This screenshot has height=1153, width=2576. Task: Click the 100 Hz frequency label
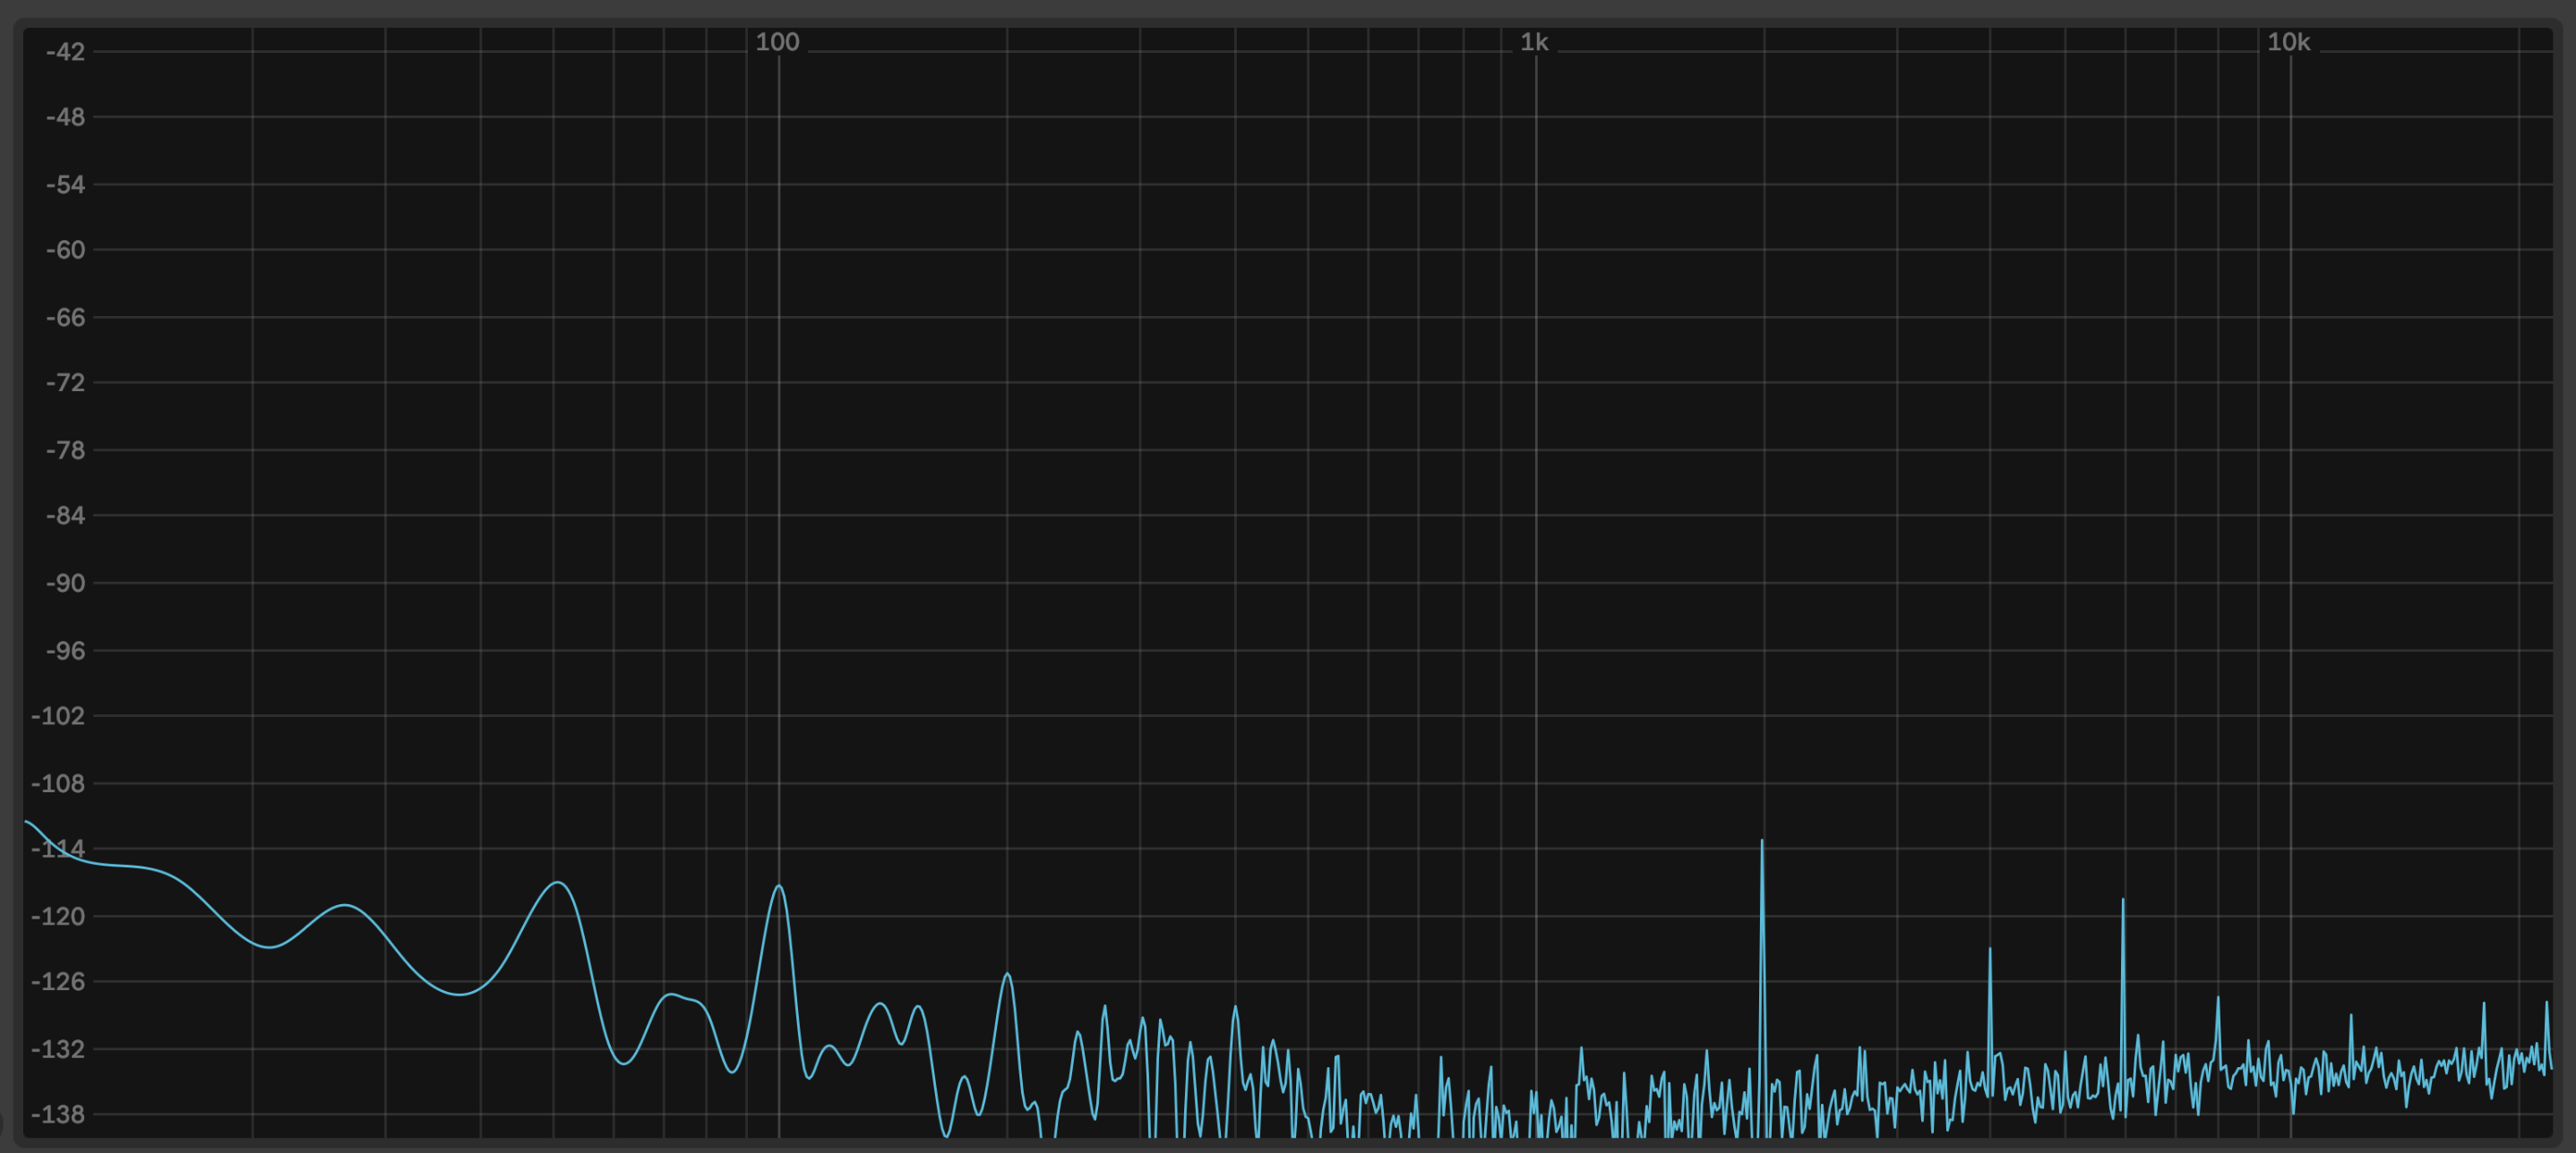coord(777,42)
